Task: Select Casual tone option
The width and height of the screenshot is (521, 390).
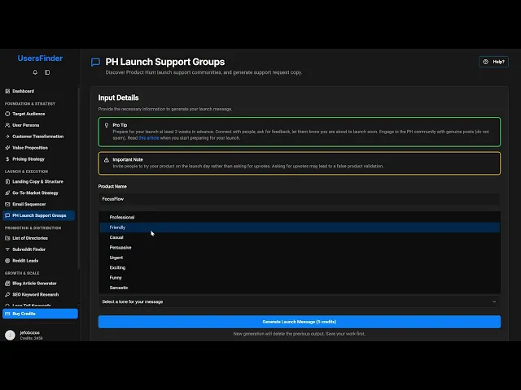Action: point(300,237)
